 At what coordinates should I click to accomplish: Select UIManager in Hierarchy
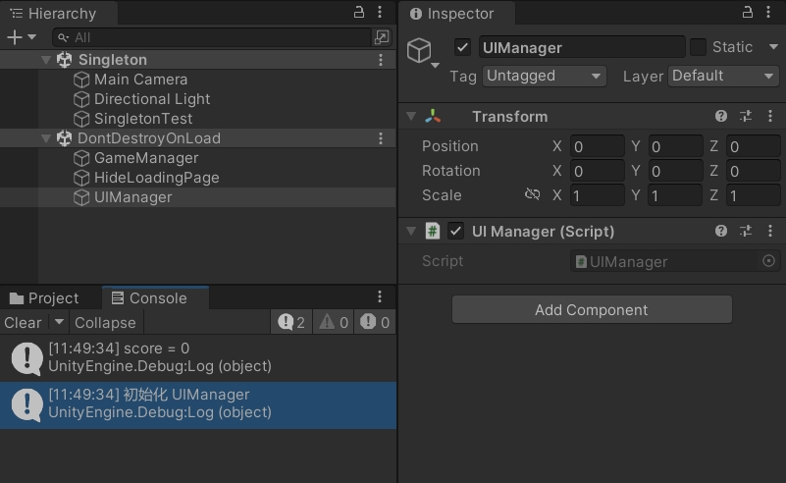(x=132, y=197)
